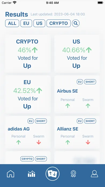Screen dimensions: 105x187
Task: Tap Allianz SE Personal green up arrow
Action: (68, 142)
